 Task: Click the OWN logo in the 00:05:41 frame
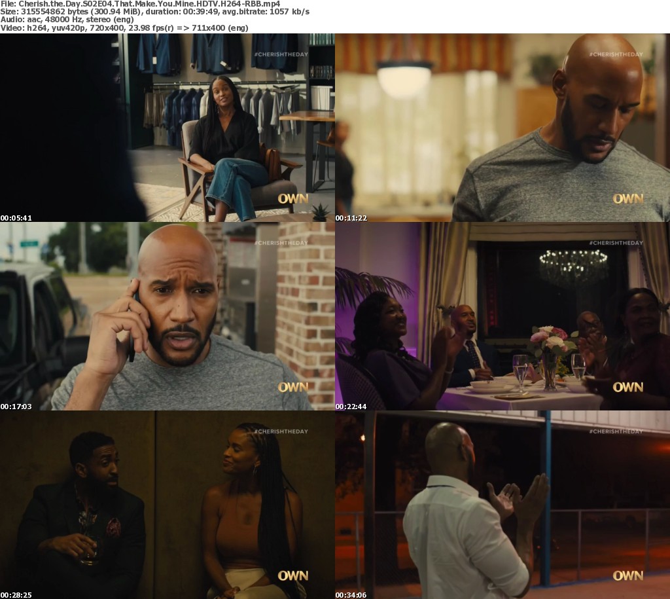click(x=292, y=198)
